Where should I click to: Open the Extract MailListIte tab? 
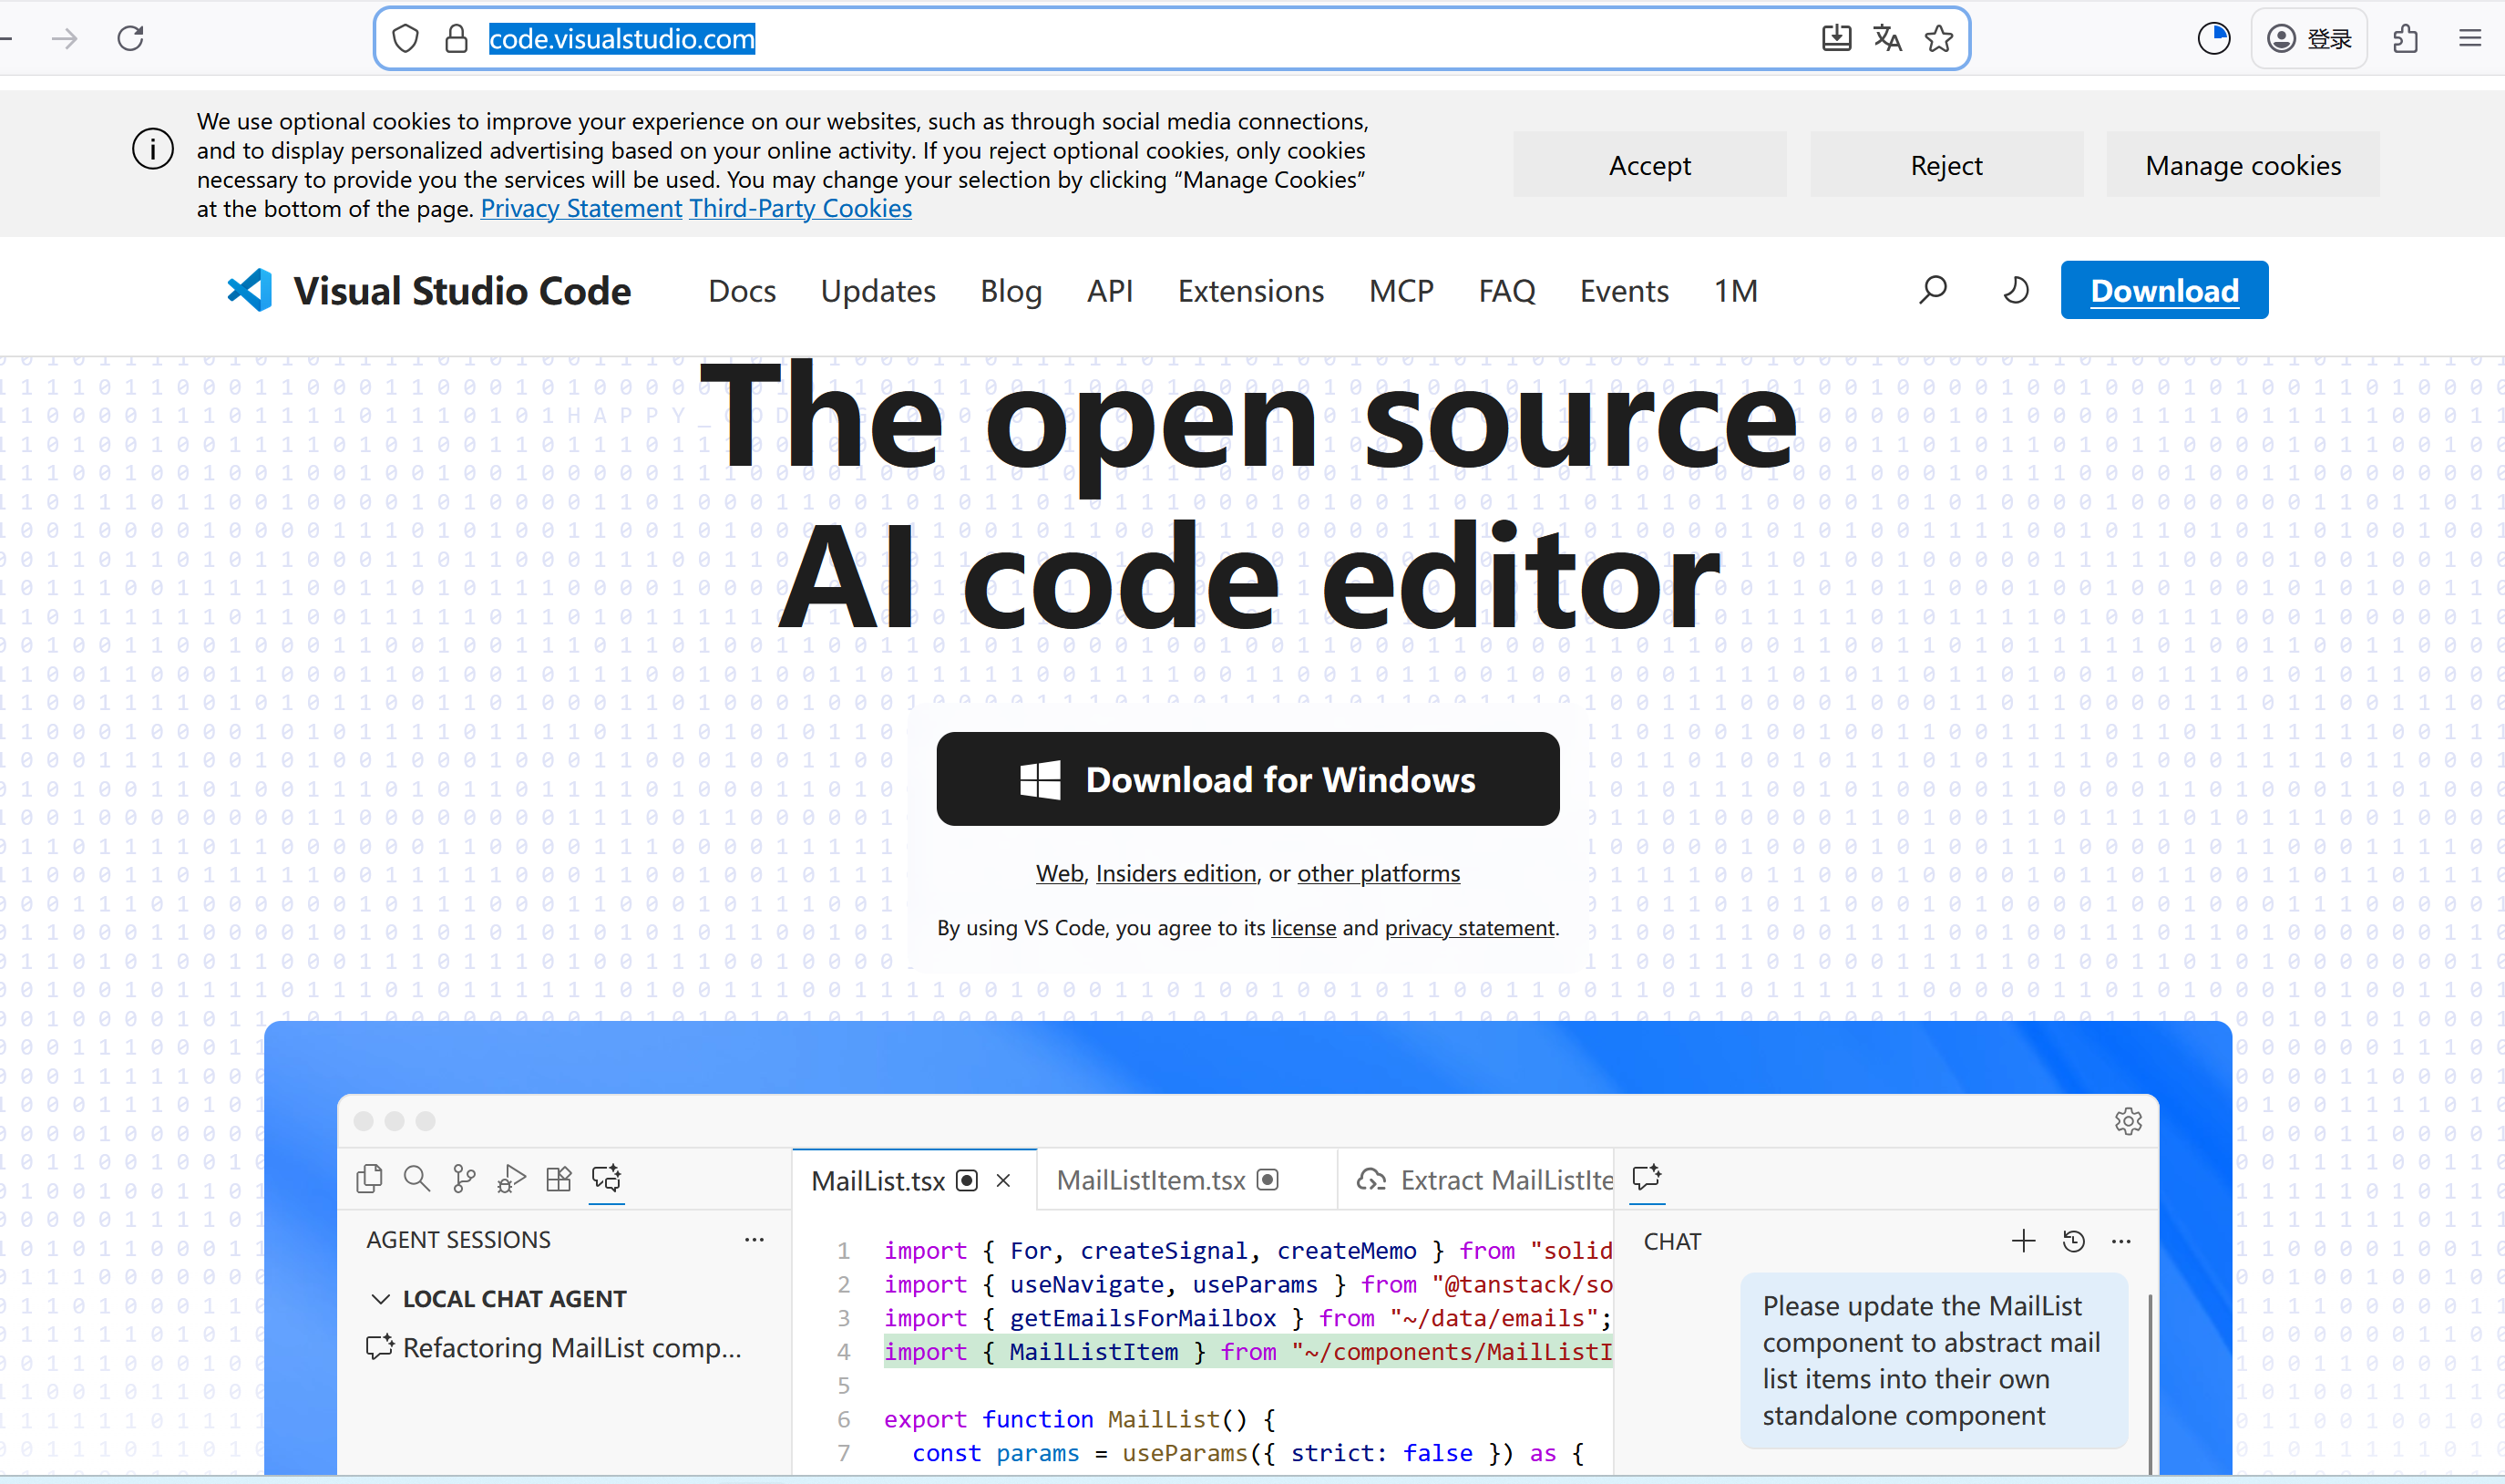[x=1484, y=1180]
